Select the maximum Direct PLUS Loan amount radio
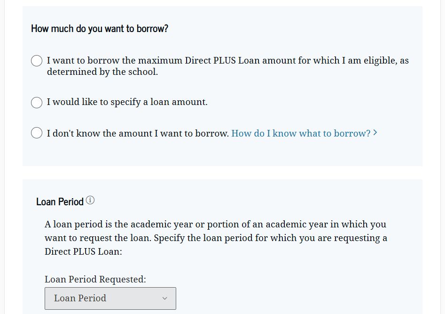Viewport: 445px width, 314px height. (x=37, y=61)
